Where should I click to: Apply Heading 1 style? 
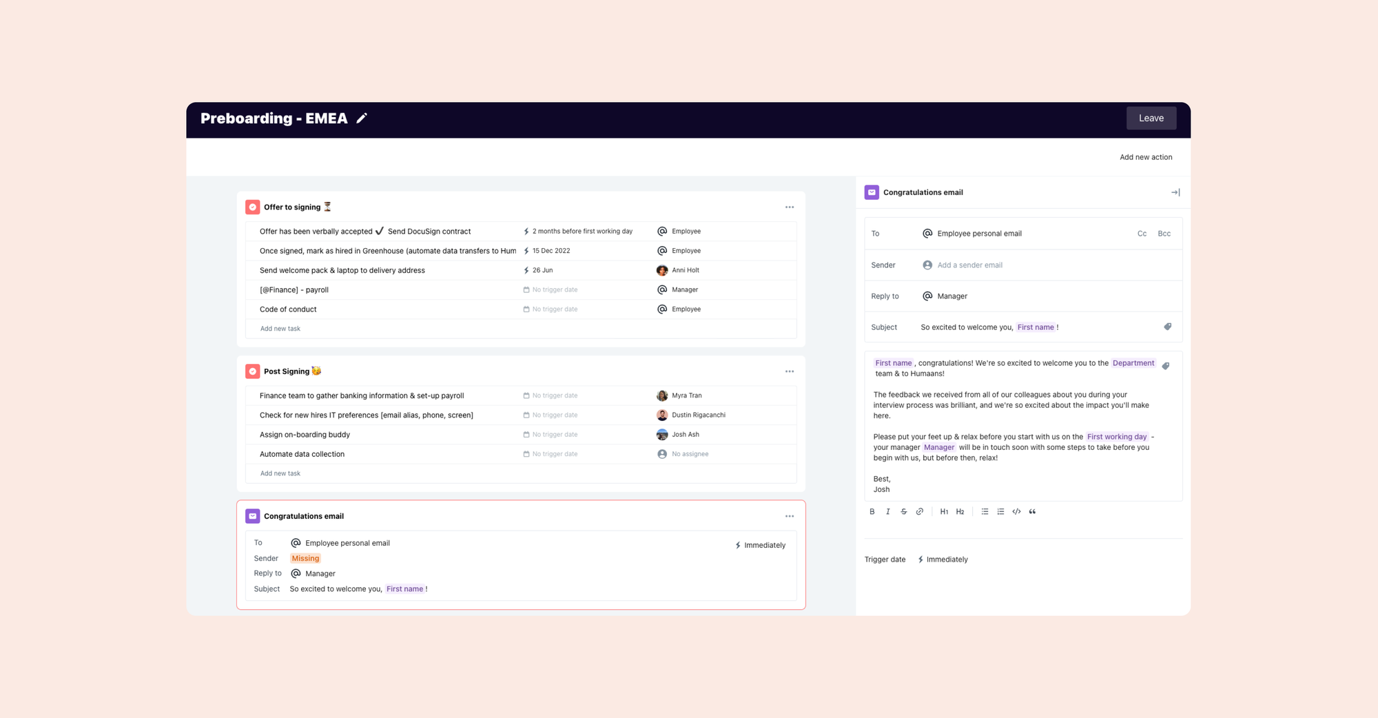944,511
